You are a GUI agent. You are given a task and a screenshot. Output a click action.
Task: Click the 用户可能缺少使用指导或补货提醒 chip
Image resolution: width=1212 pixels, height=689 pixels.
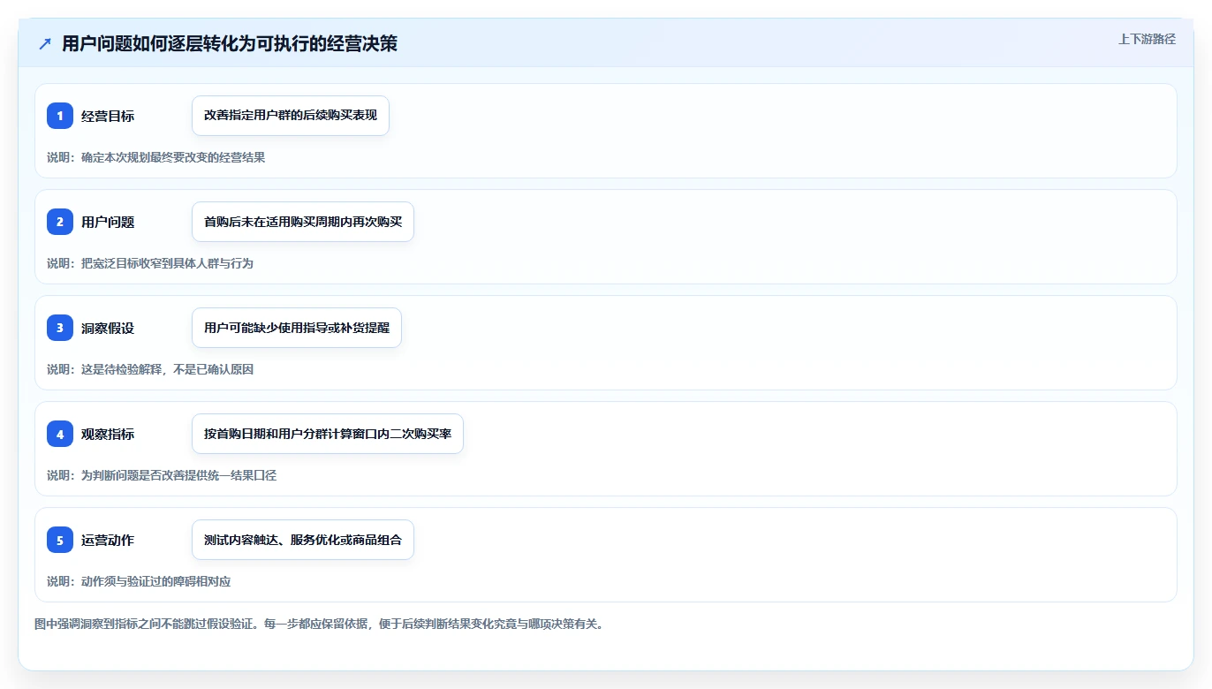click(297, 328)
